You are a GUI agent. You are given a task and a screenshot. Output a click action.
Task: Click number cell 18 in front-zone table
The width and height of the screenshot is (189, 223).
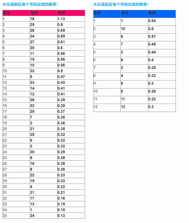43,19
